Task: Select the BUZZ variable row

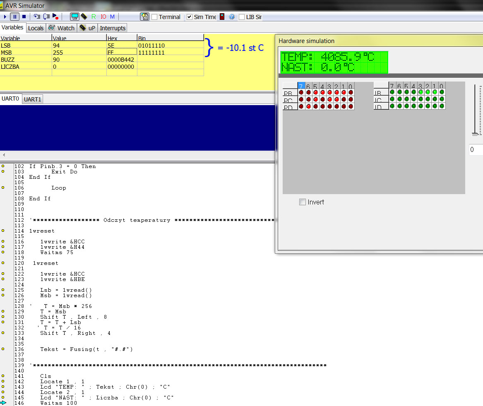Action: click(x=102, y=60)
